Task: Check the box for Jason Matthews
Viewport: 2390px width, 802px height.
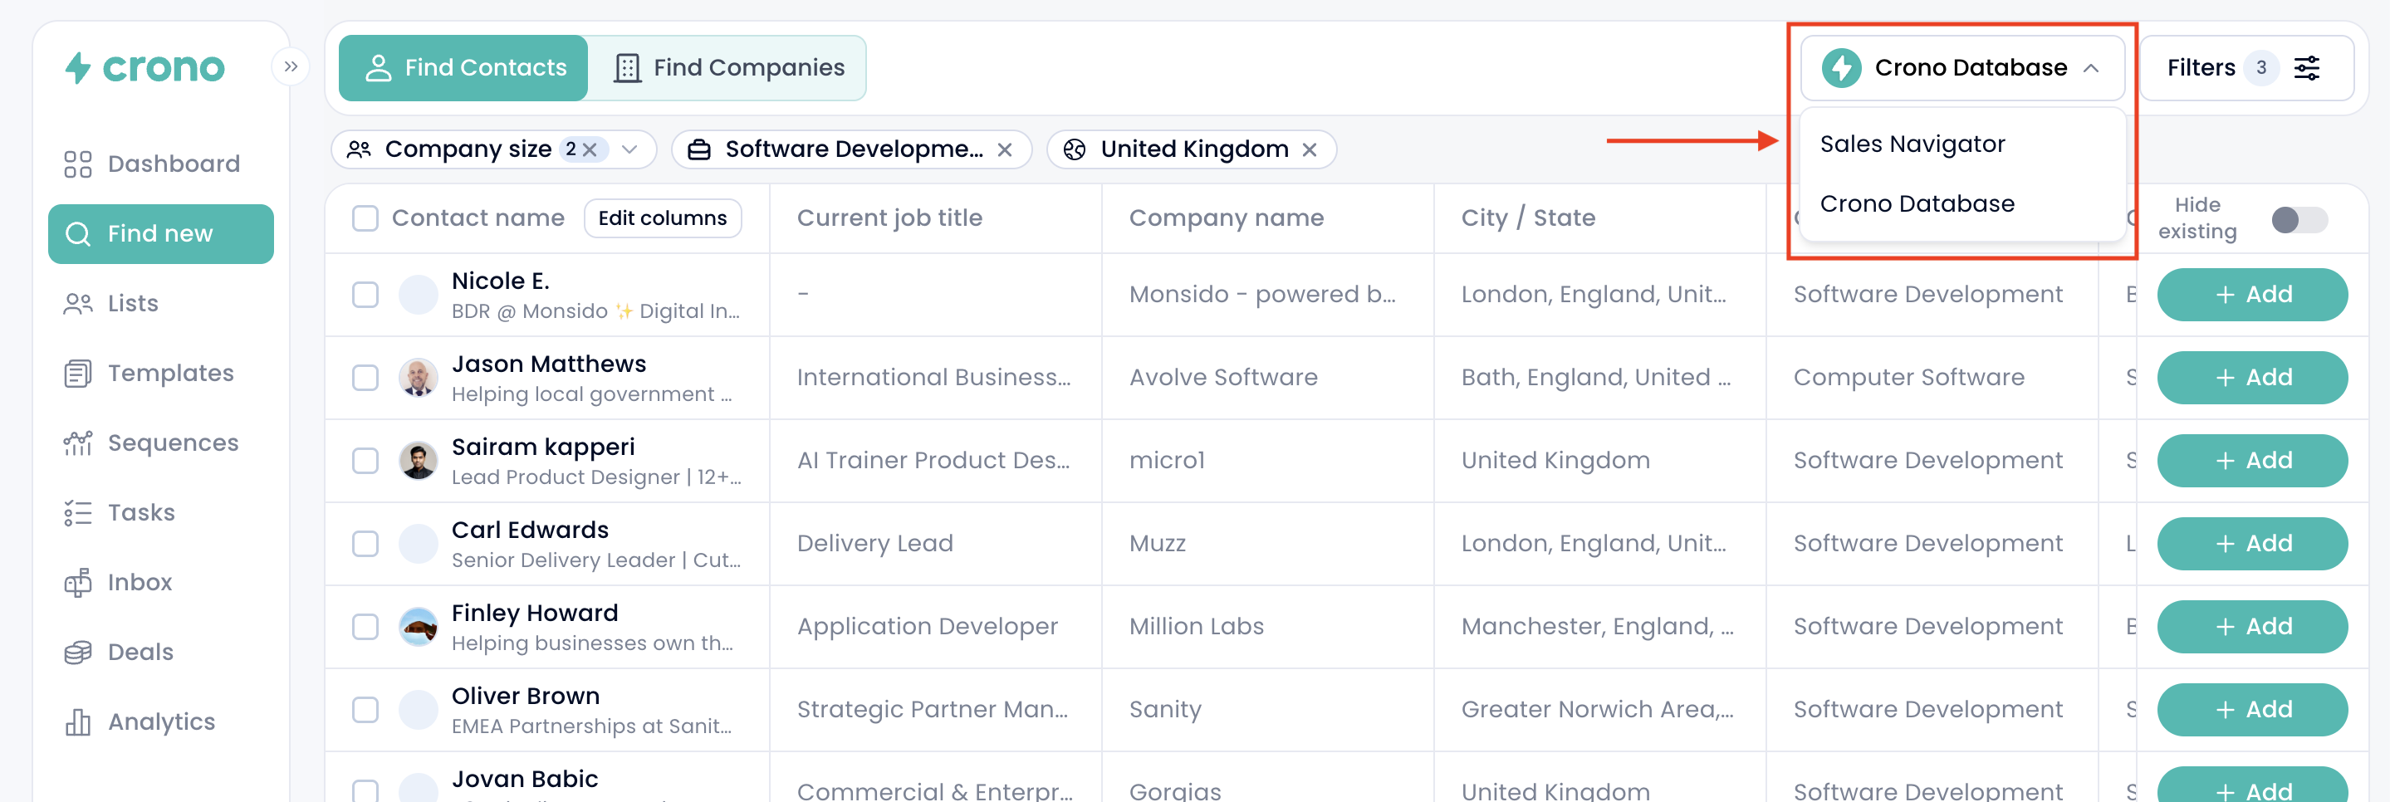Action: (x=365, y=379)
